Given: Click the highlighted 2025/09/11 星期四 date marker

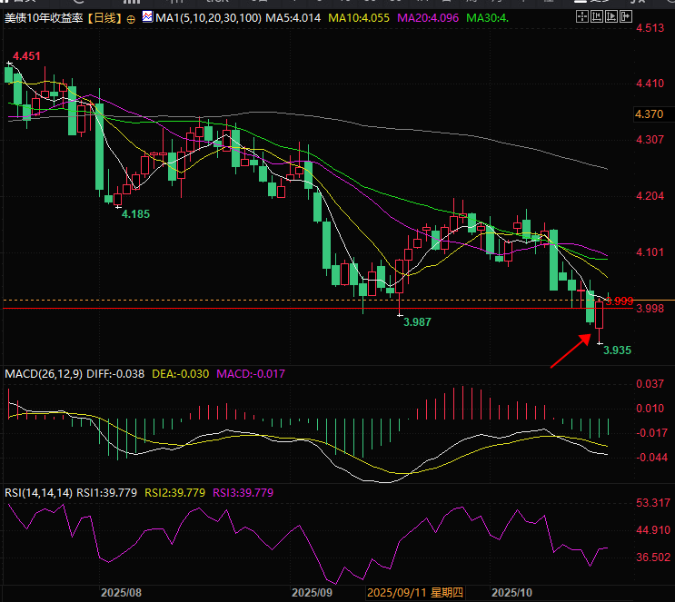Looking at the screenshot, I should (414, 592).
